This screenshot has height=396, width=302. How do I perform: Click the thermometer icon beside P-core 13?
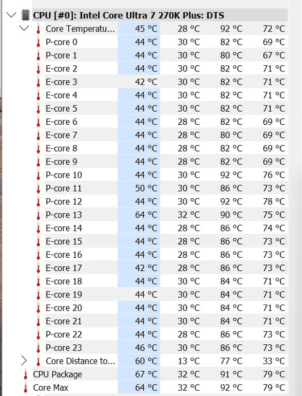(38, 215)
